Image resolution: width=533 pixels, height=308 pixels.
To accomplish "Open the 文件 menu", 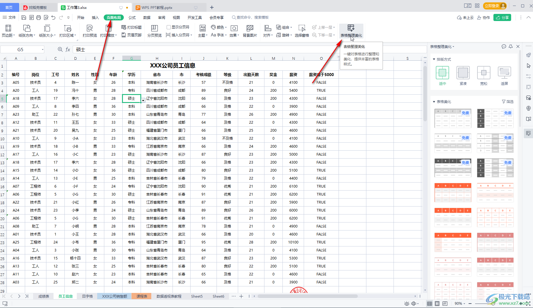I will coord(9,17).
